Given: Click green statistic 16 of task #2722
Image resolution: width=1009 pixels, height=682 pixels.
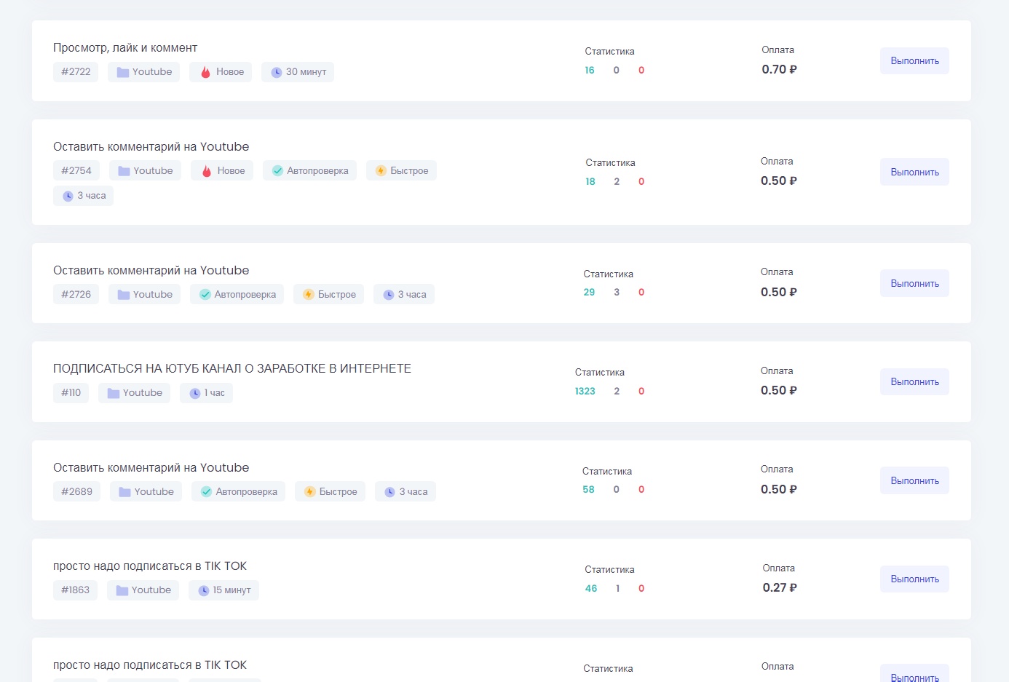Looking at the screenshot, I should (x=590, y=71).
